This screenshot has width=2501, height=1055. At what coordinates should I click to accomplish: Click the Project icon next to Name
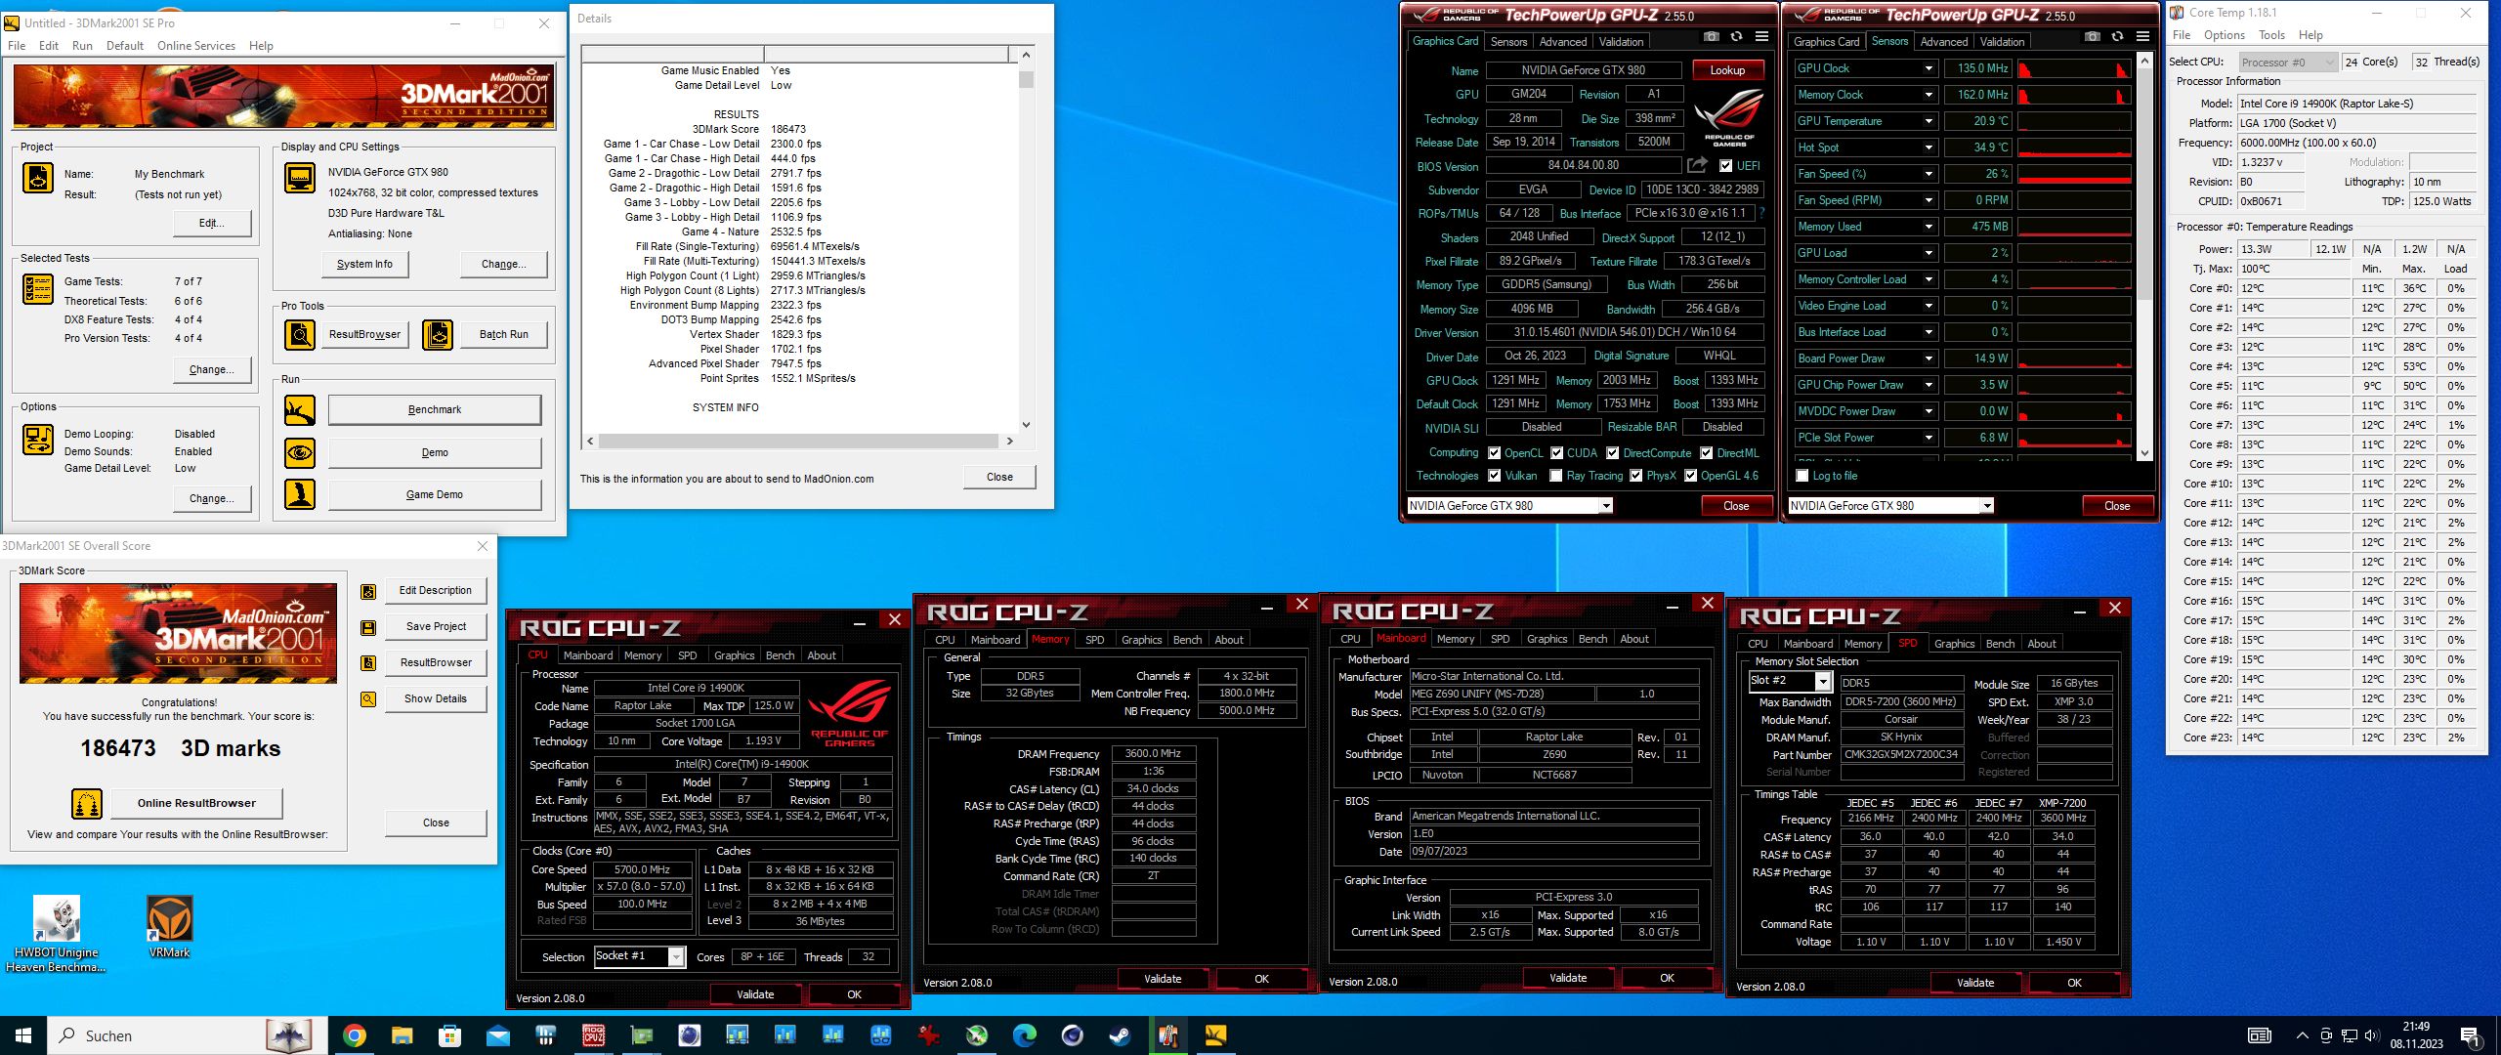click(x=38, y=178)
